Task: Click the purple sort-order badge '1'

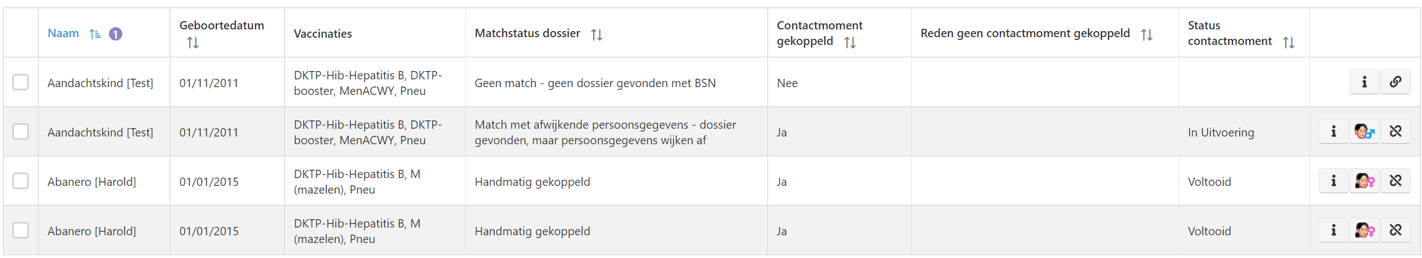Action: (x=115, y=34)
